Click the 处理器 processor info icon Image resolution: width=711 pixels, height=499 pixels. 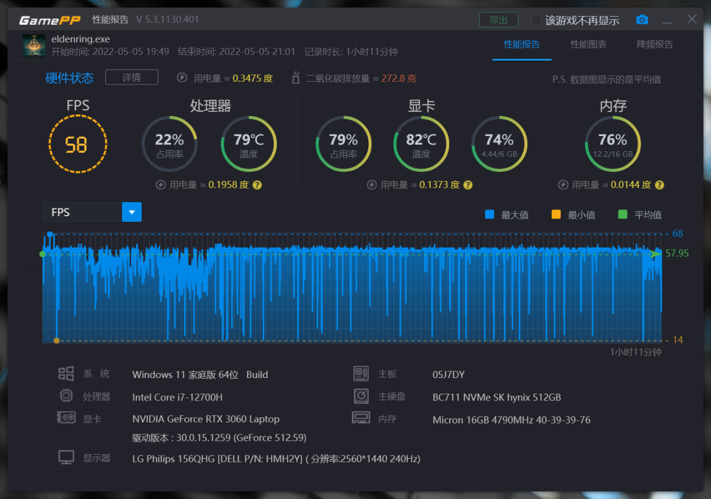click(x=66, y=395)
